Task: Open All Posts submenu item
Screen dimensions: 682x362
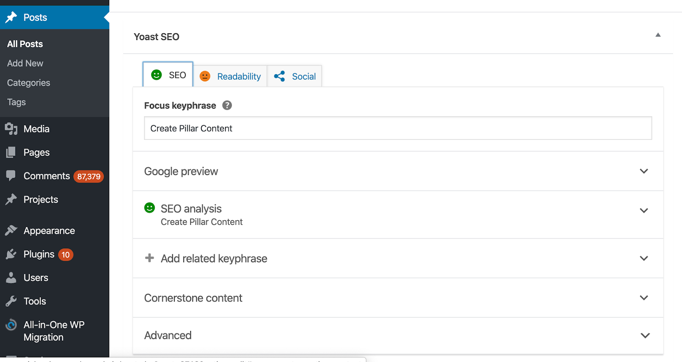Action: (x=25, y=44)
